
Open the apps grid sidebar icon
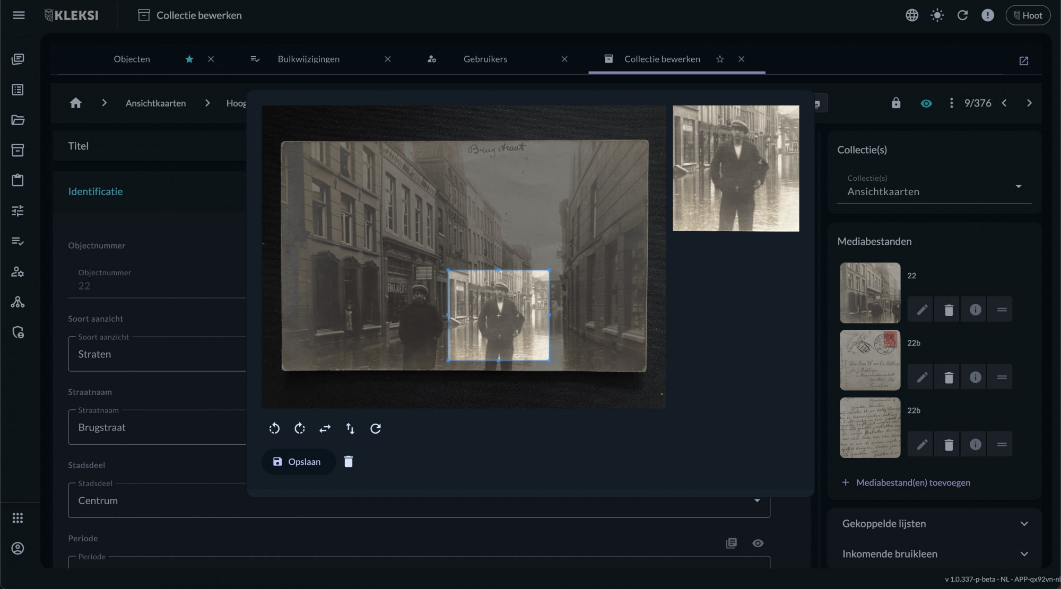point(18,518)
